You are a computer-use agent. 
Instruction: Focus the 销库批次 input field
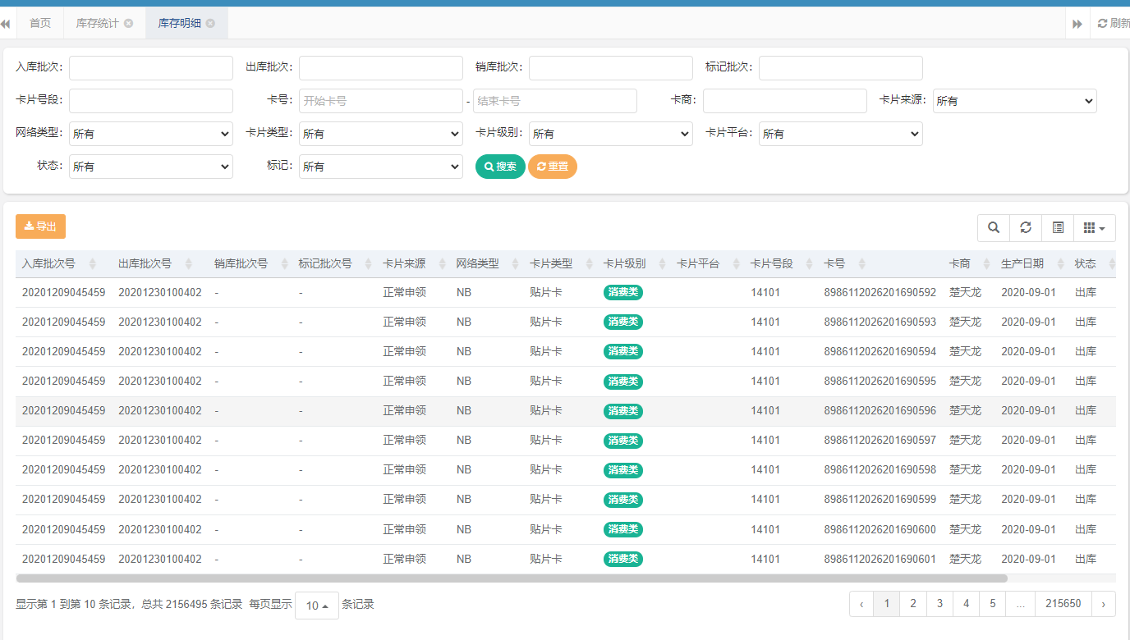pos(611,67)
